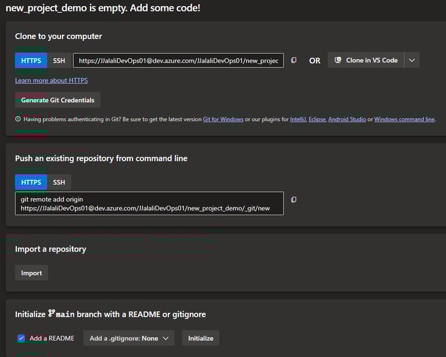446x357 pixels.
Task: Click the "new_project_demo is empty" heading
Action: (103, 8)
